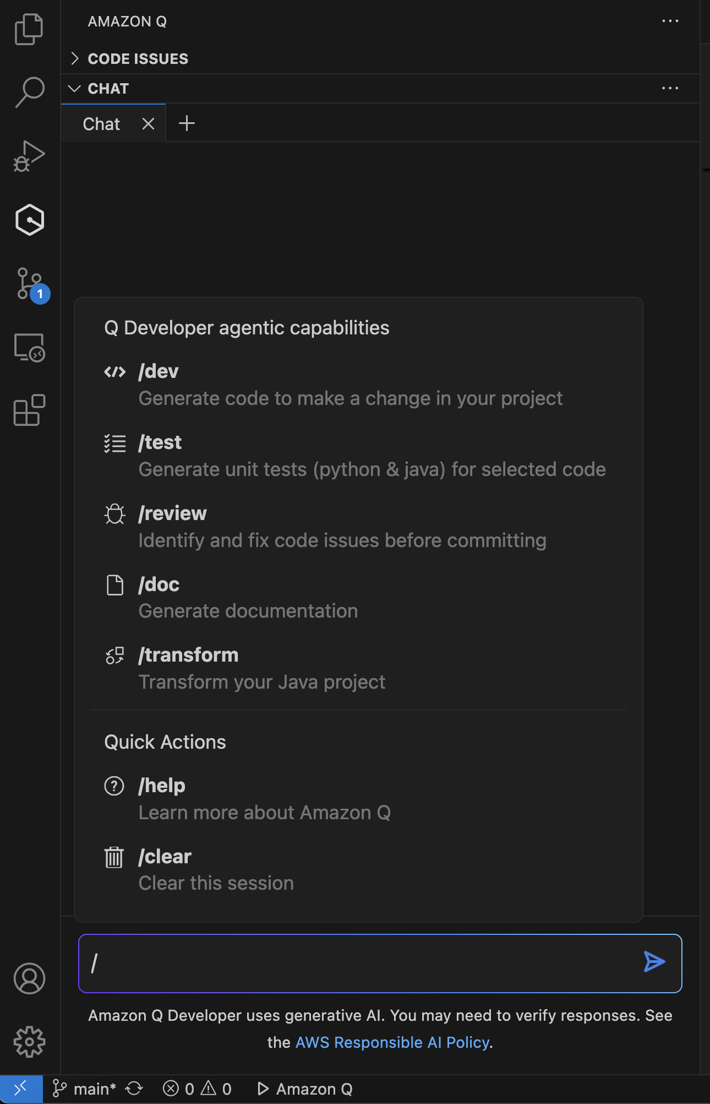Add a new chat tab
710x1104 pixels.
[187, 123]
